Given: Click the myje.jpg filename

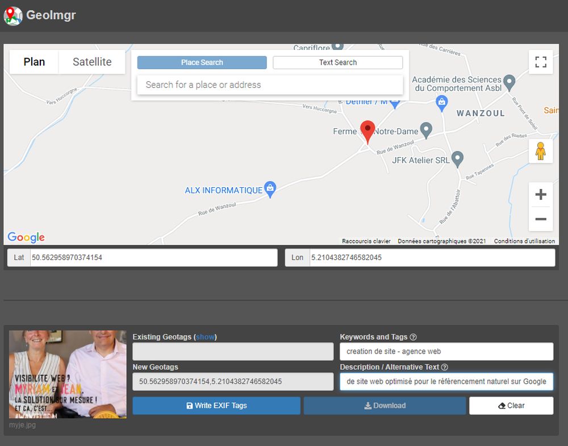Looking at the screenshot, I should click(x=23, y=425).
